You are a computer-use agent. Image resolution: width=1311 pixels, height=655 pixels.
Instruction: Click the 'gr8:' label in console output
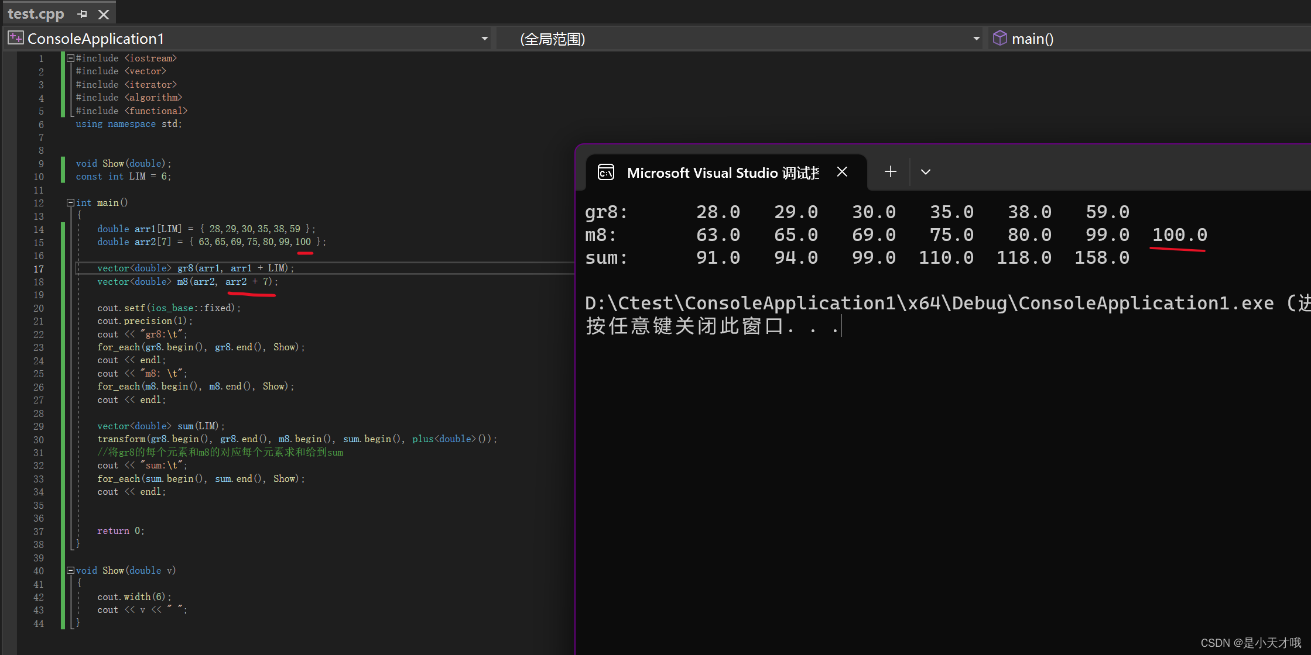pyautogui.click(x=606, y=212)
